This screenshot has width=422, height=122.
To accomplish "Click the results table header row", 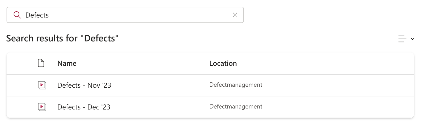I will pos(210,63).
